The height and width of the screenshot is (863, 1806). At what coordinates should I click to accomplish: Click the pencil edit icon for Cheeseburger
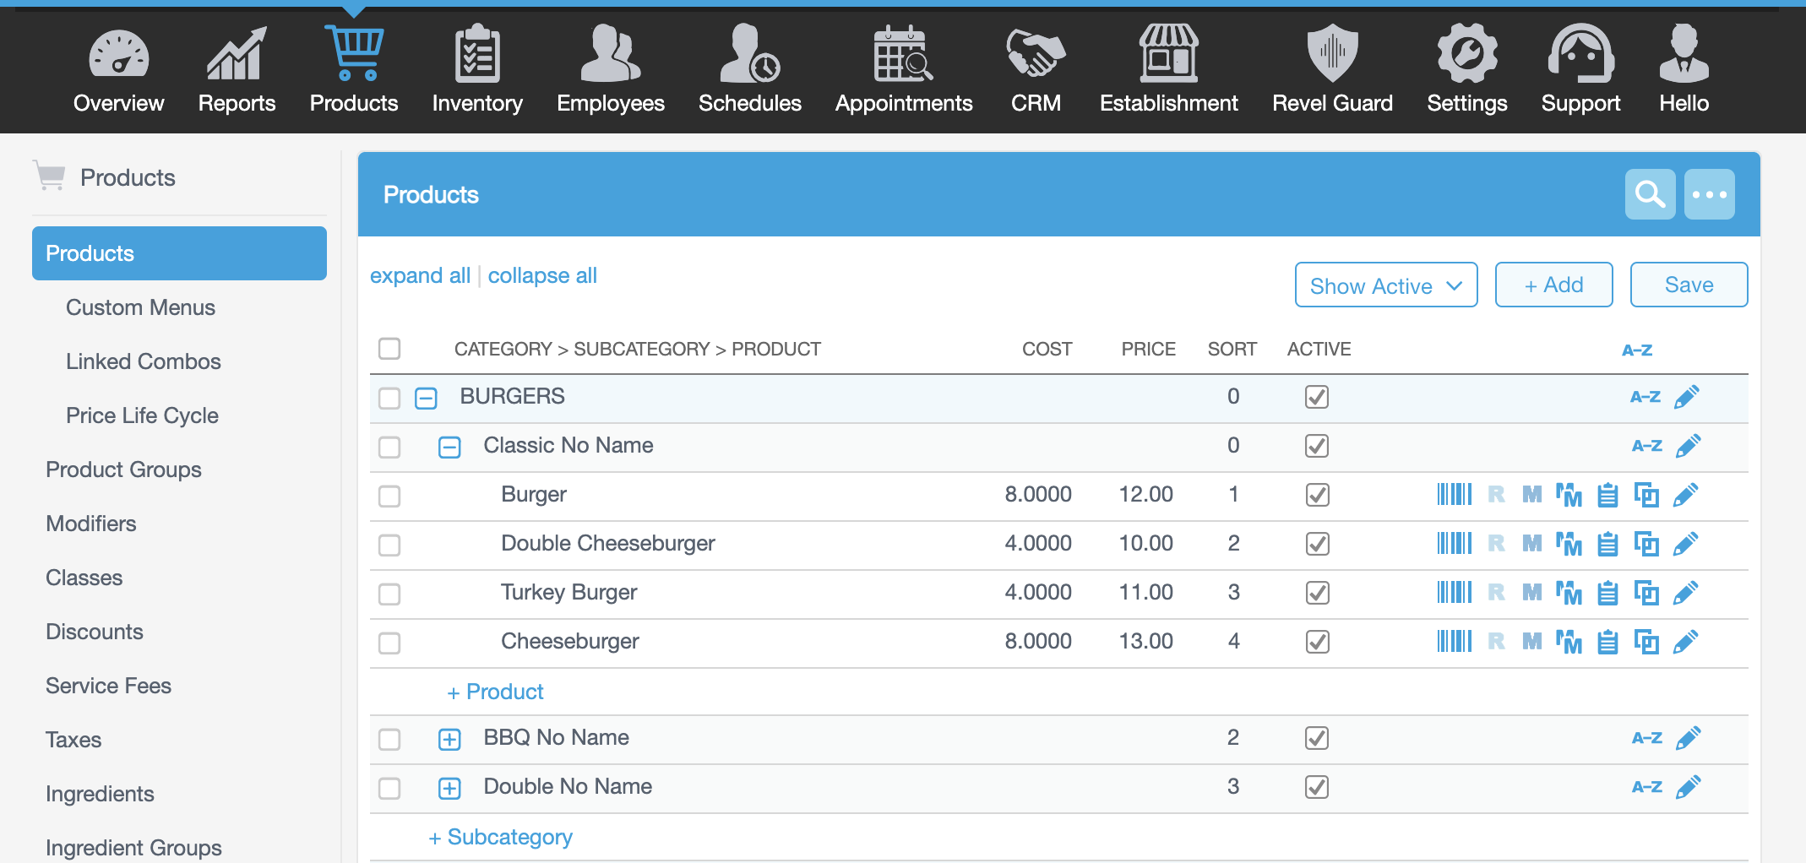pos(1685,642)
